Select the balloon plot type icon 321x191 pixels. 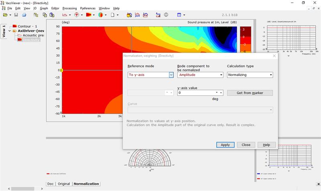click(100, 15)
